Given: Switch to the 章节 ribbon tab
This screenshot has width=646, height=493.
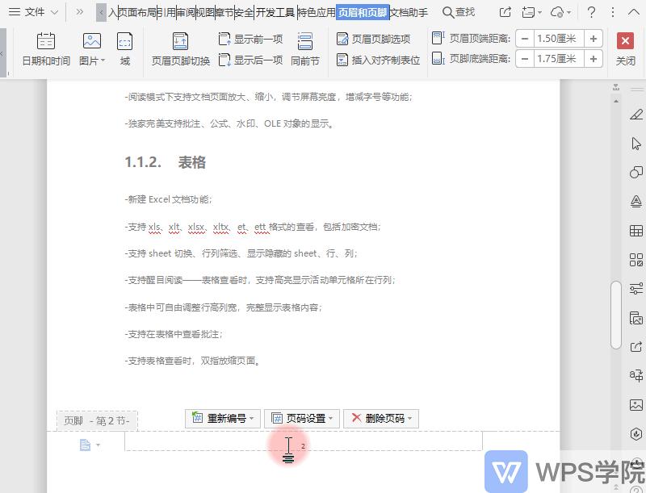Looking at the screenshot, I should pyautogui.click(x=223, y=12).
